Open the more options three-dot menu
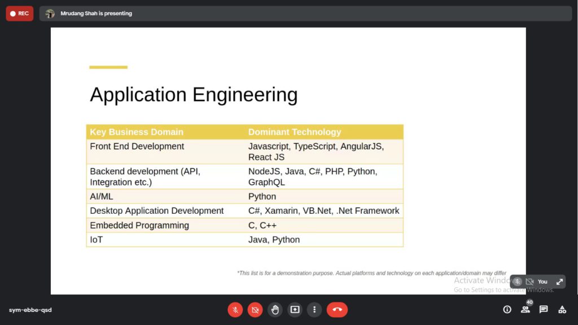The image size is (578, 325). [314, 309]
